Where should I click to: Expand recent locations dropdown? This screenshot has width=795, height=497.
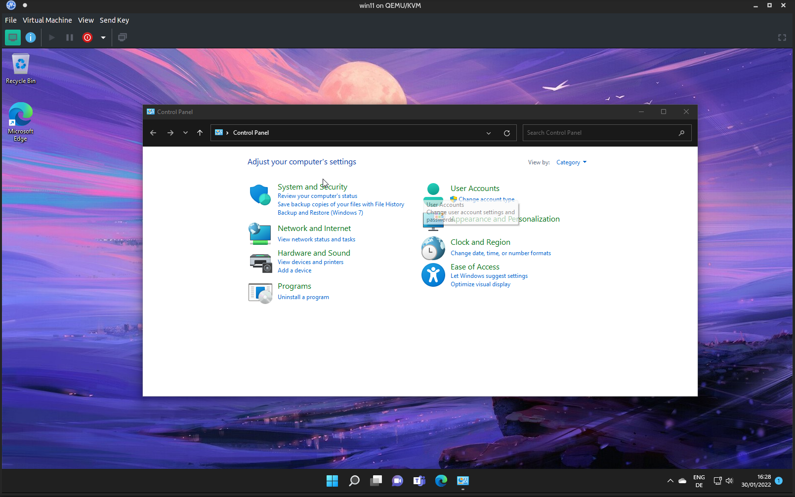(185, 133)
